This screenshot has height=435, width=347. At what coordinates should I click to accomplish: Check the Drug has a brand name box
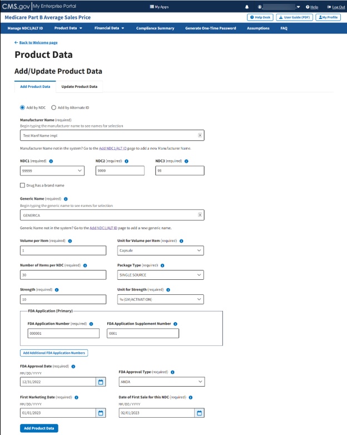22,185
